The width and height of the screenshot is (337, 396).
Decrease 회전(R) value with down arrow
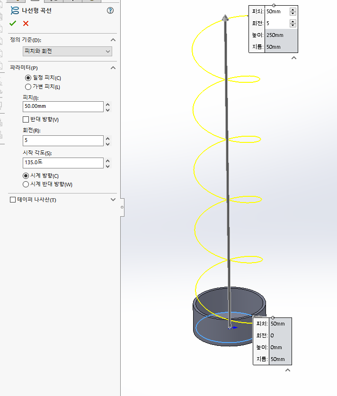point(108,144)
